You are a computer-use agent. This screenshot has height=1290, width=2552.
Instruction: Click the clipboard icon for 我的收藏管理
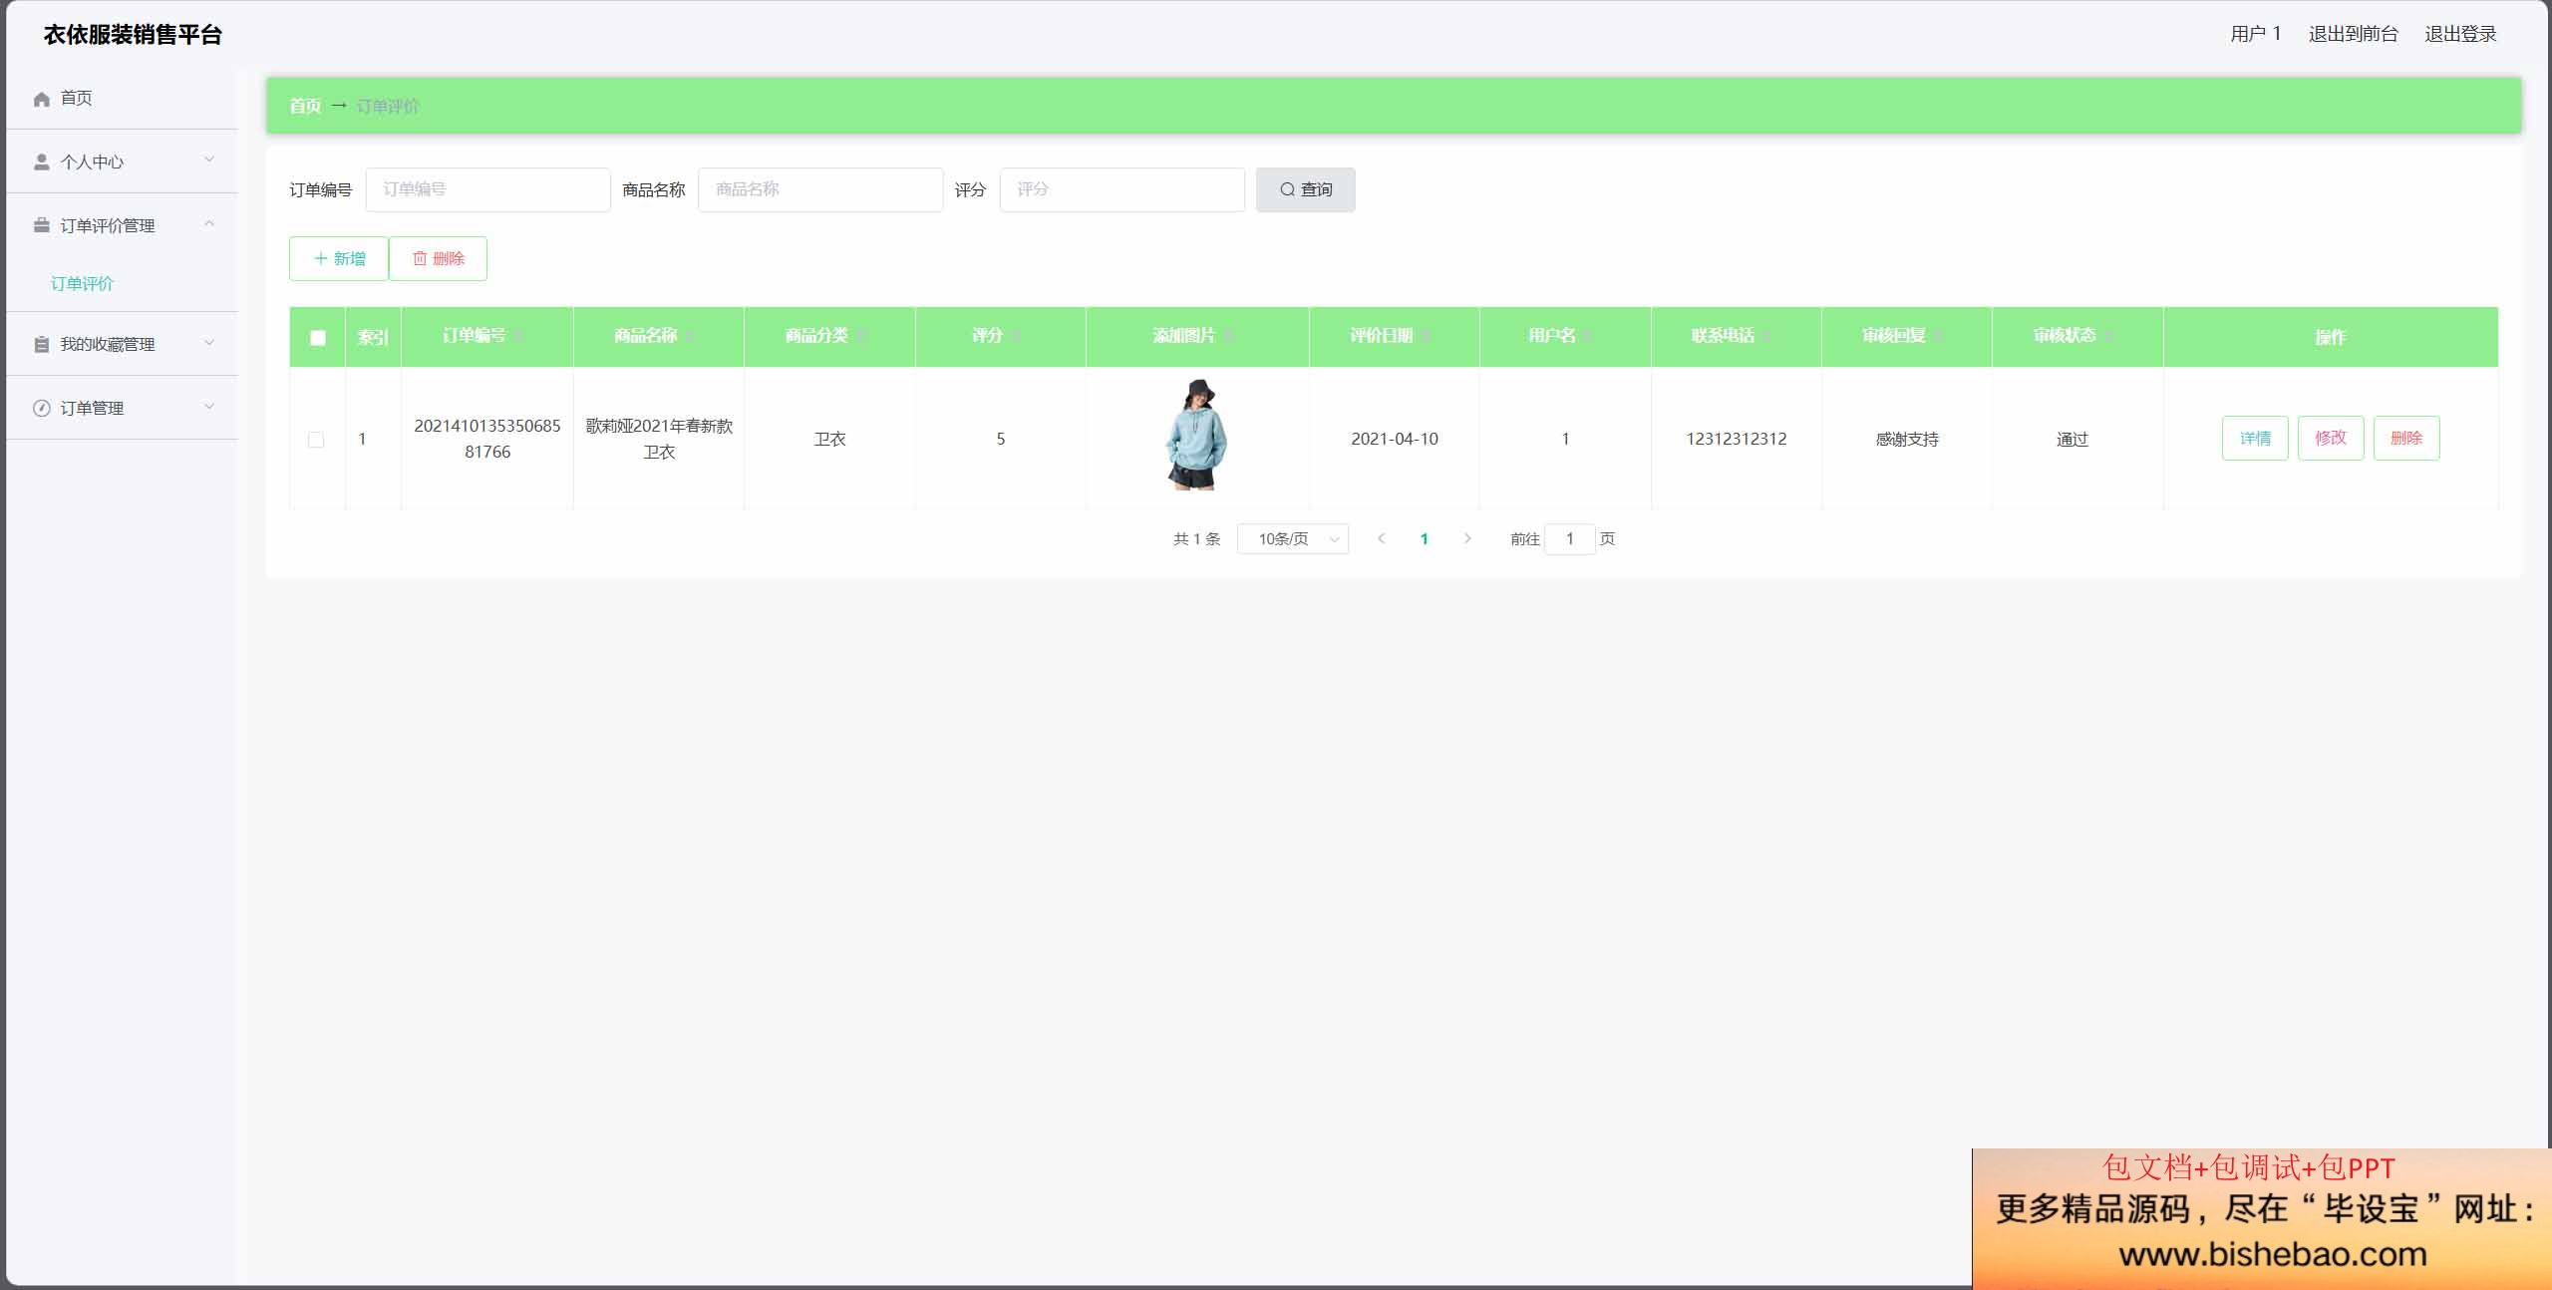(42, 344)
